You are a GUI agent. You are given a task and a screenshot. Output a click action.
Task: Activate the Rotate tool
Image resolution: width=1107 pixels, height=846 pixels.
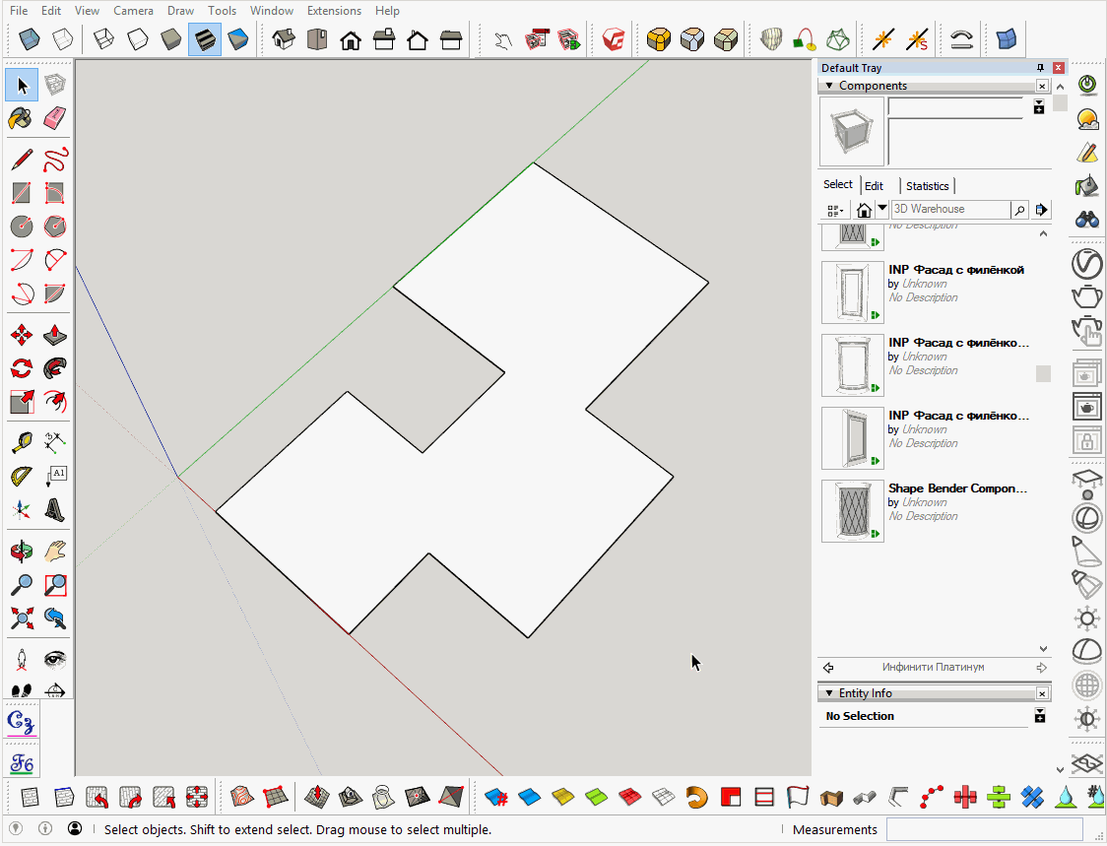point(21,368)
